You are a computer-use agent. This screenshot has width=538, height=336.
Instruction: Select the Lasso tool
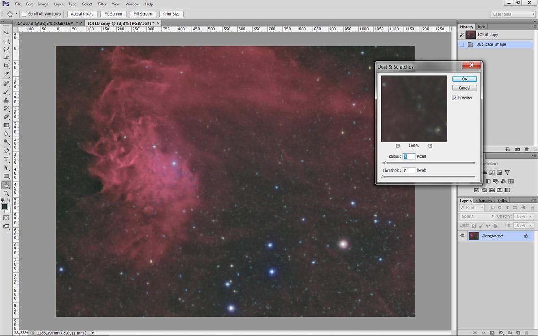click(6, 49)
